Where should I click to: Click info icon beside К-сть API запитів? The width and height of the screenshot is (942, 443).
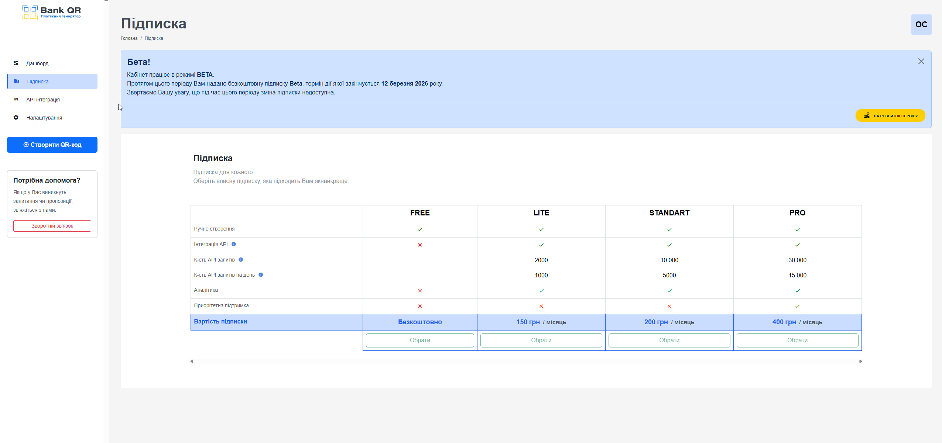coord(241,260)
